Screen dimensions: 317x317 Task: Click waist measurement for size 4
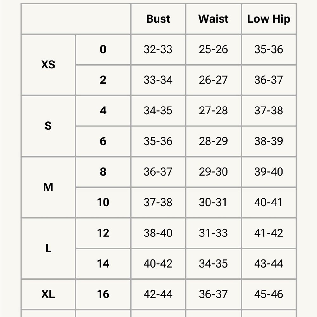pos(213,111)
